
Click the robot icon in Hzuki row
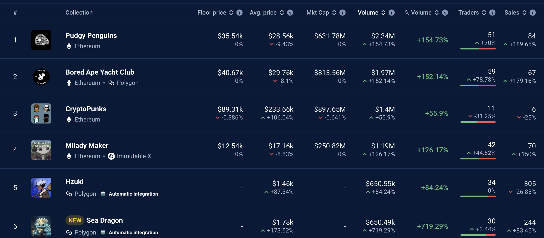[x=103, y=194]
